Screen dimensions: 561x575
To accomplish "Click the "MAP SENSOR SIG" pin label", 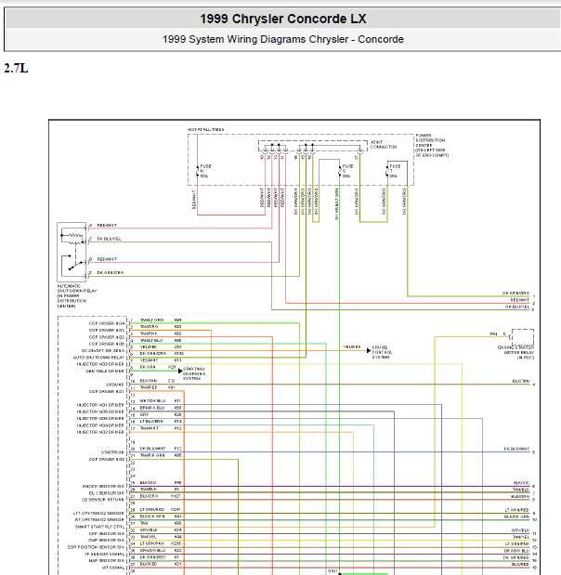I will (x=107, y=561).
